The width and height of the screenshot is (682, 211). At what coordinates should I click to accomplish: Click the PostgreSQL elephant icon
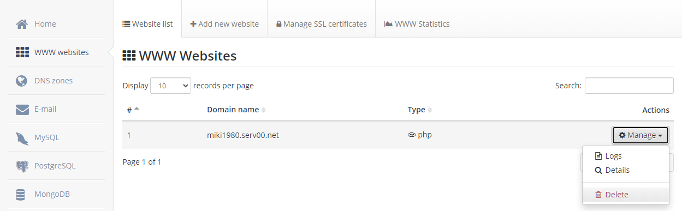(x=22, y=166)
